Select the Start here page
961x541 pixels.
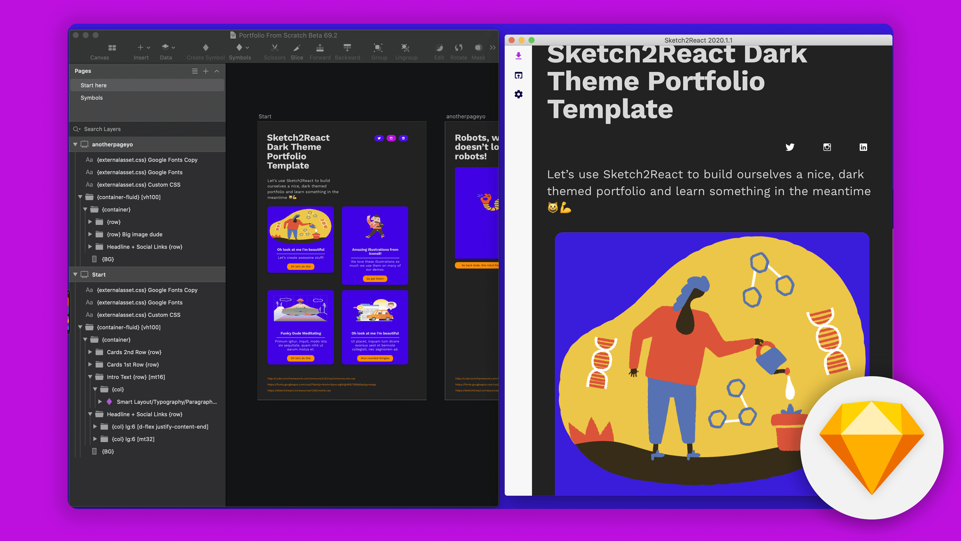point(94,85)
